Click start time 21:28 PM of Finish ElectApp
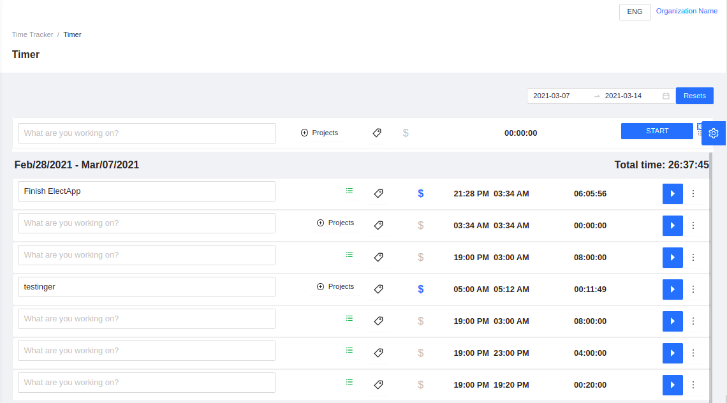This screenshot has width=727, height=403. click(x=471, y=194)
